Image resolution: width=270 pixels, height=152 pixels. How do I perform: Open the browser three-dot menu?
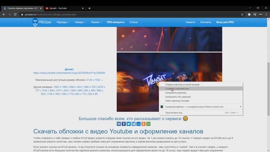[x=266, y=15]
